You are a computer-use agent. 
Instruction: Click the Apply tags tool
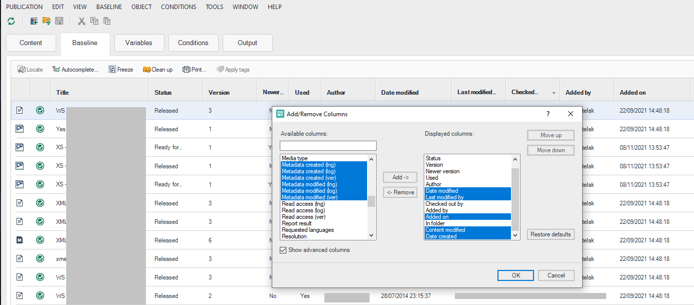(233, 70)
